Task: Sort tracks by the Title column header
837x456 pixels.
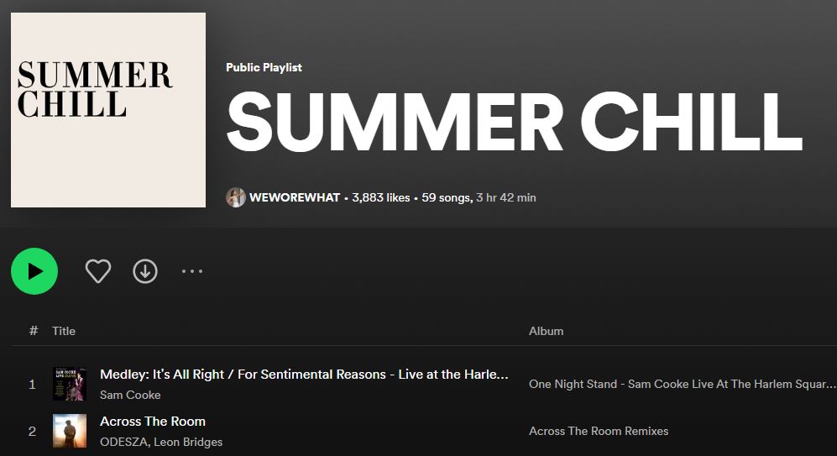Action: [64, 331]
